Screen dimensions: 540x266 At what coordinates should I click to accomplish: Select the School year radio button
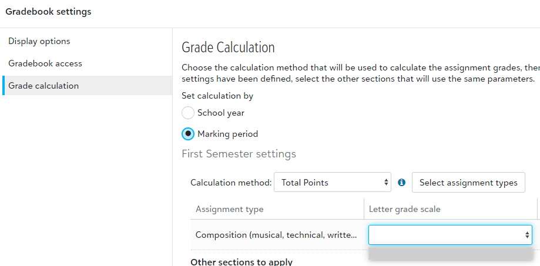188,113
